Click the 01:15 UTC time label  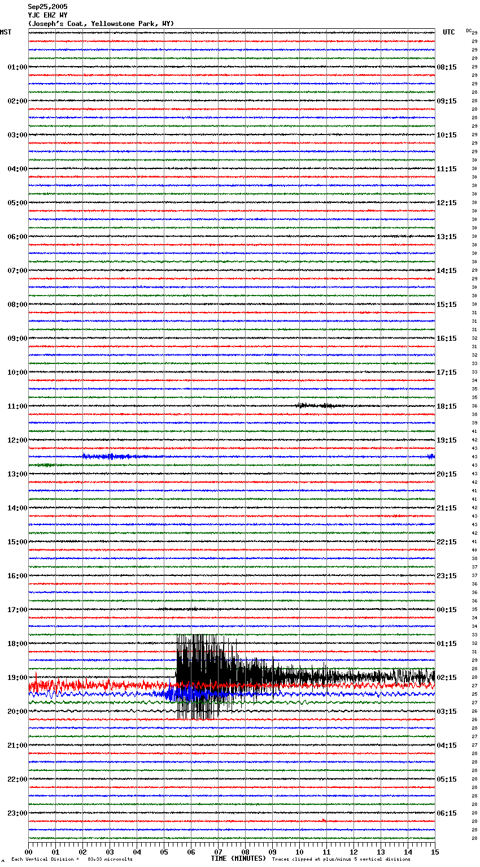pos(447,644)
